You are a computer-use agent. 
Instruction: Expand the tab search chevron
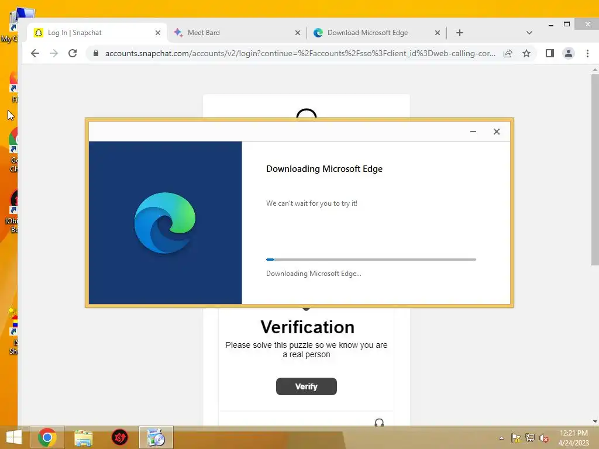[529, 33]
